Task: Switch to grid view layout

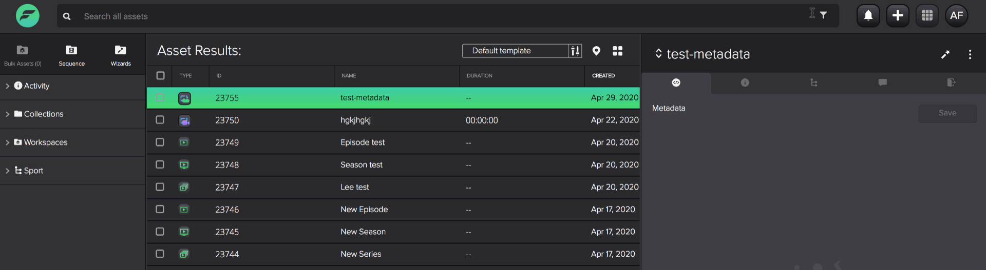Action: 617,51
